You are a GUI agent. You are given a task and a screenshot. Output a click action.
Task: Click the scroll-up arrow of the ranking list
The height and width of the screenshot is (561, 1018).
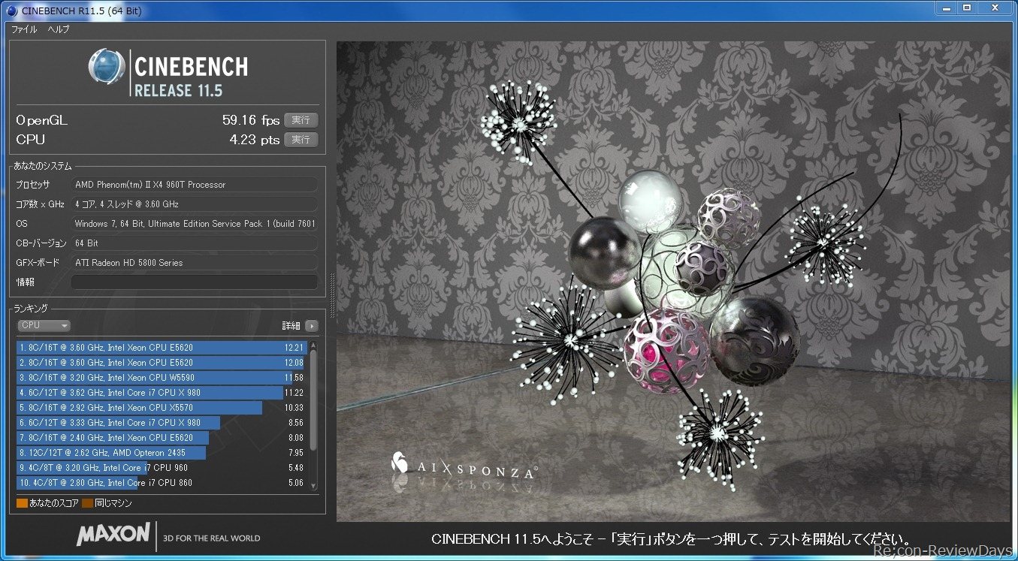coord(313,345)
